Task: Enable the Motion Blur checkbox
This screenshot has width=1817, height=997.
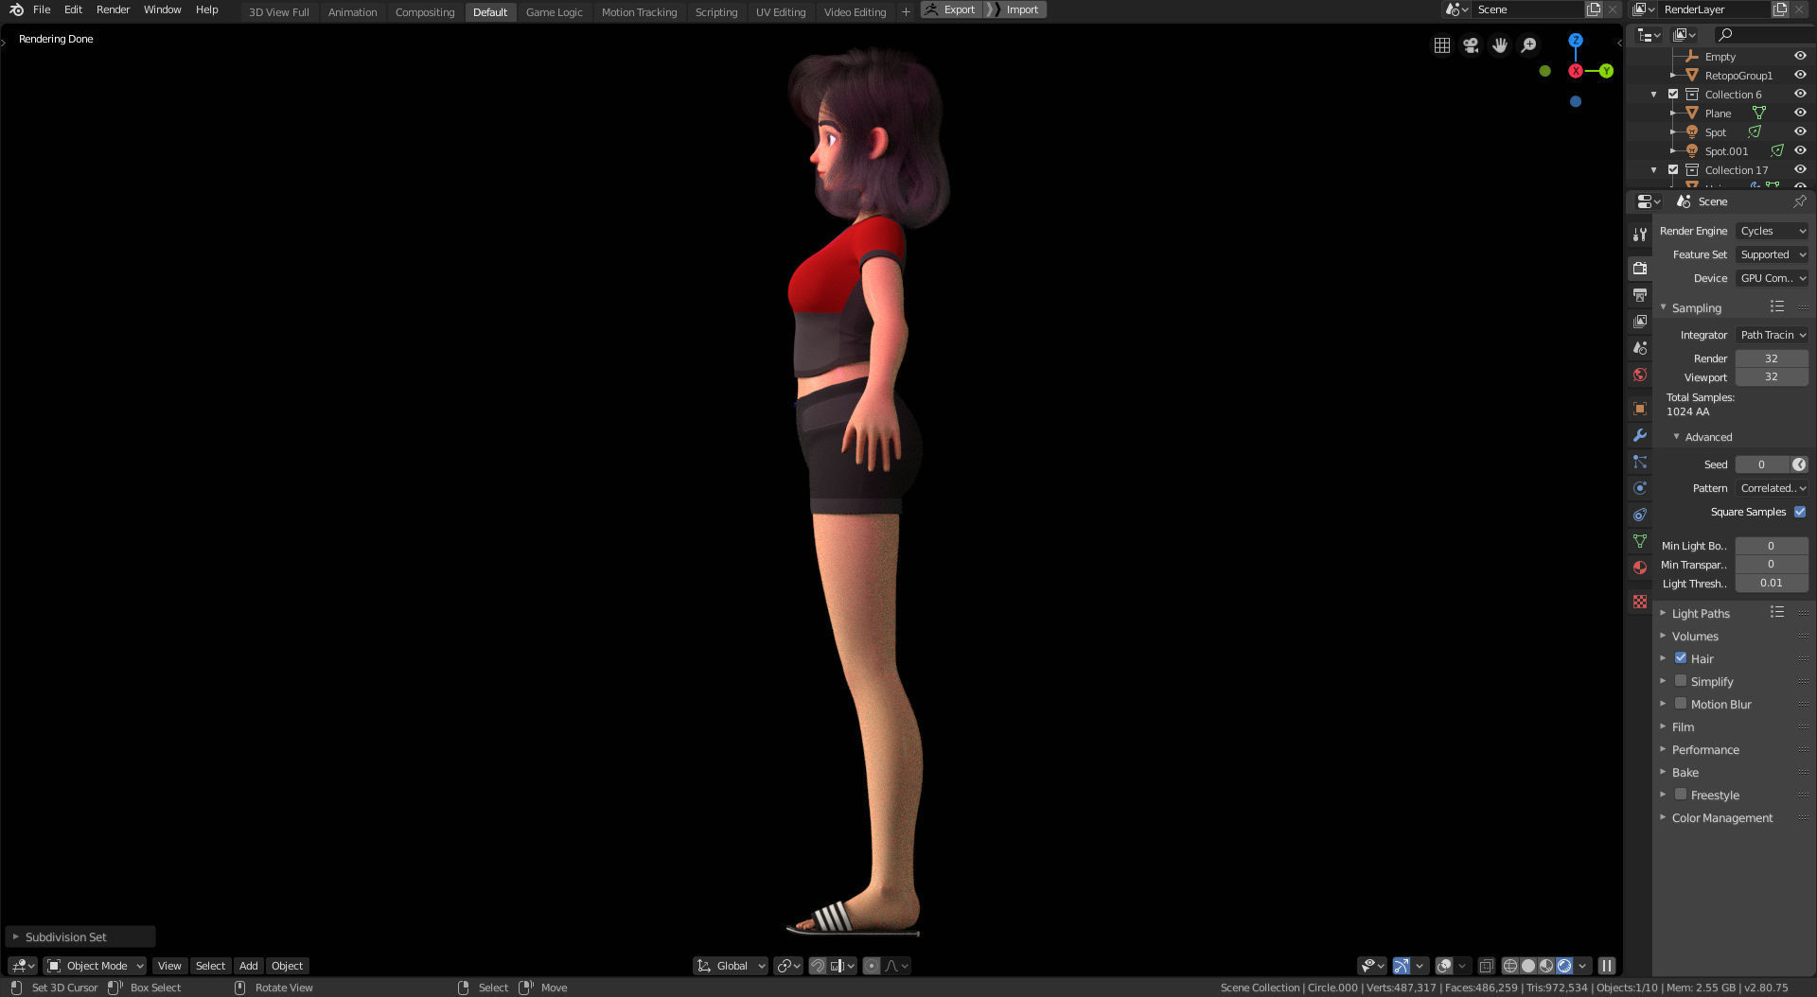Action: tap(1681, 703)
